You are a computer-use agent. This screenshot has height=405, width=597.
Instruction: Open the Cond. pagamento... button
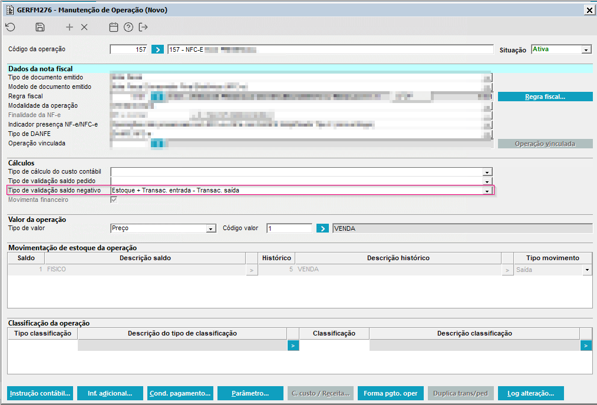coord(180,393)
